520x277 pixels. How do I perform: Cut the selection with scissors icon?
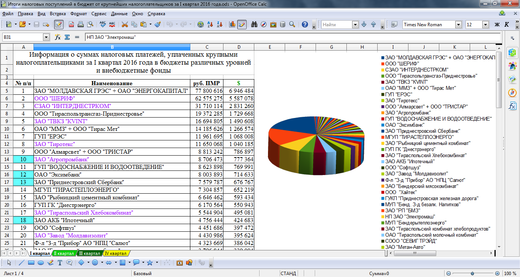(124, 24)
